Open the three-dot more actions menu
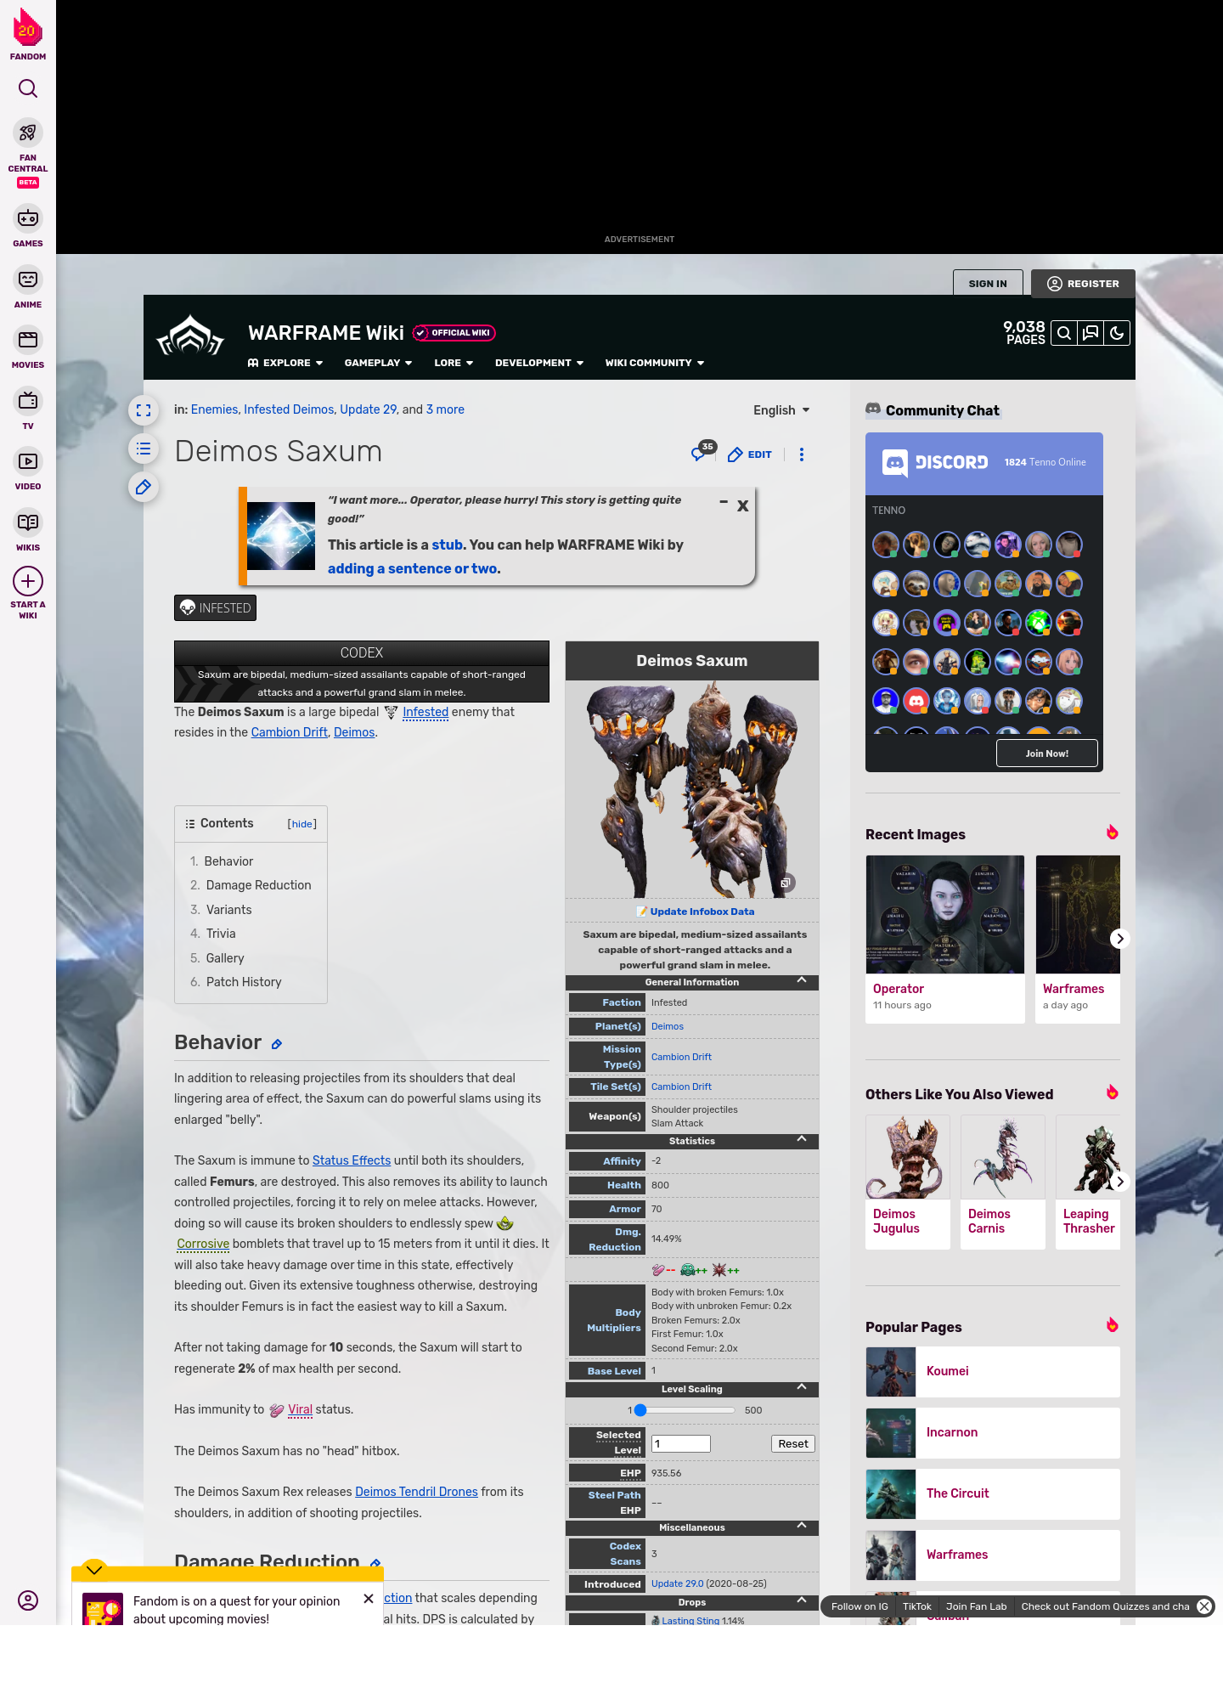This screenshot has width=1223, height=1699. tap(802, 454)
